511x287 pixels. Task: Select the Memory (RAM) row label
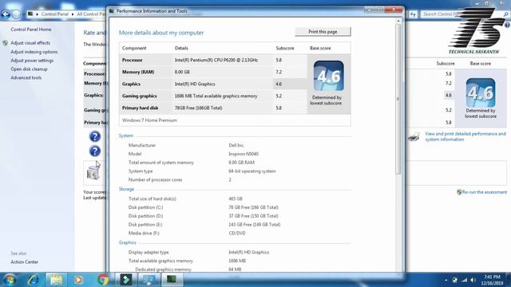click(x=138, y=73)
